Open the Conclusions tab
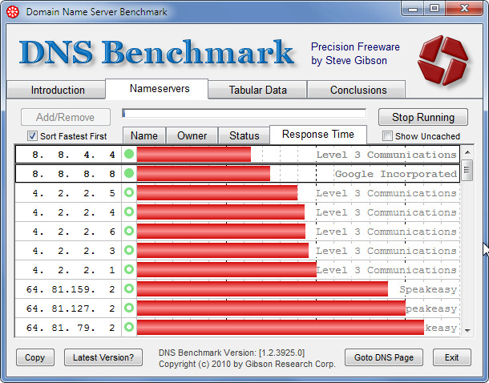Image resolution: width=489 pixels, height=383 pixels. point(357,90)
